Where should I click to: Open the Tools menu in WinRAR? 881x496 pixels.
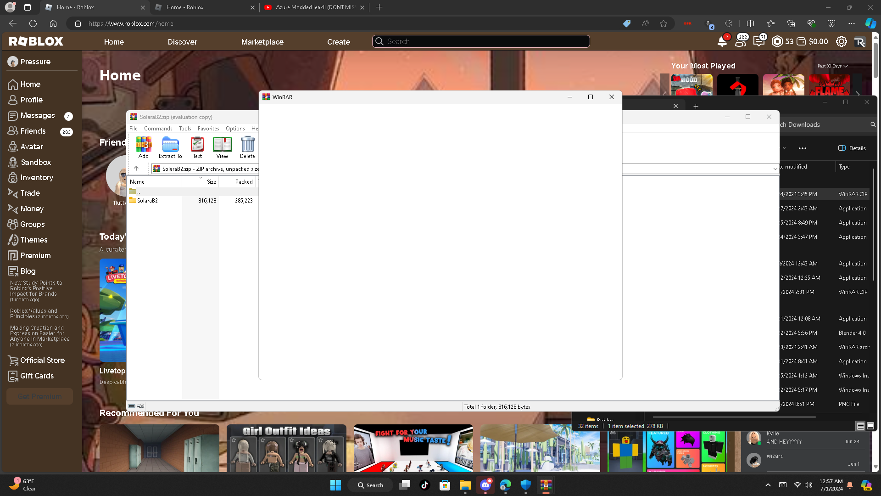pos(185,129)
